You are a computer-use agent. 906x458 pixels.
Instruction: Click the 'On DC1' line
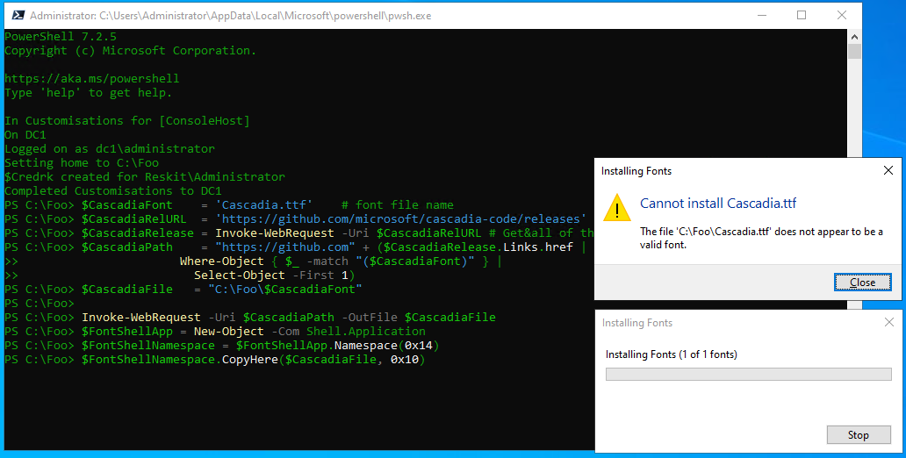point(25,134)
